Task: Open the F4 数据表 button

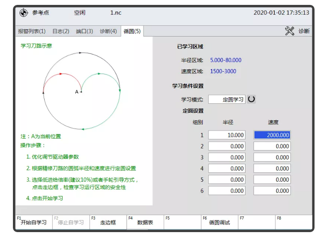Action: (145, 222)
